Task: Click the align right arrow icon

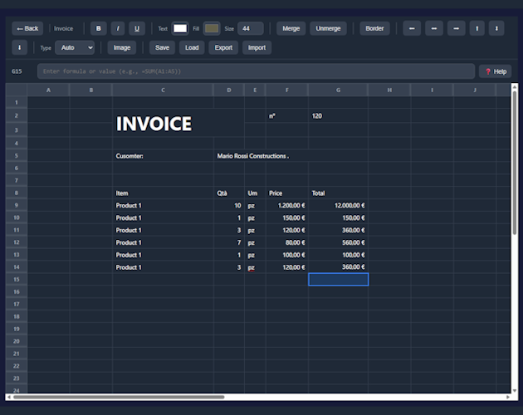Action: tap(456, 28)
